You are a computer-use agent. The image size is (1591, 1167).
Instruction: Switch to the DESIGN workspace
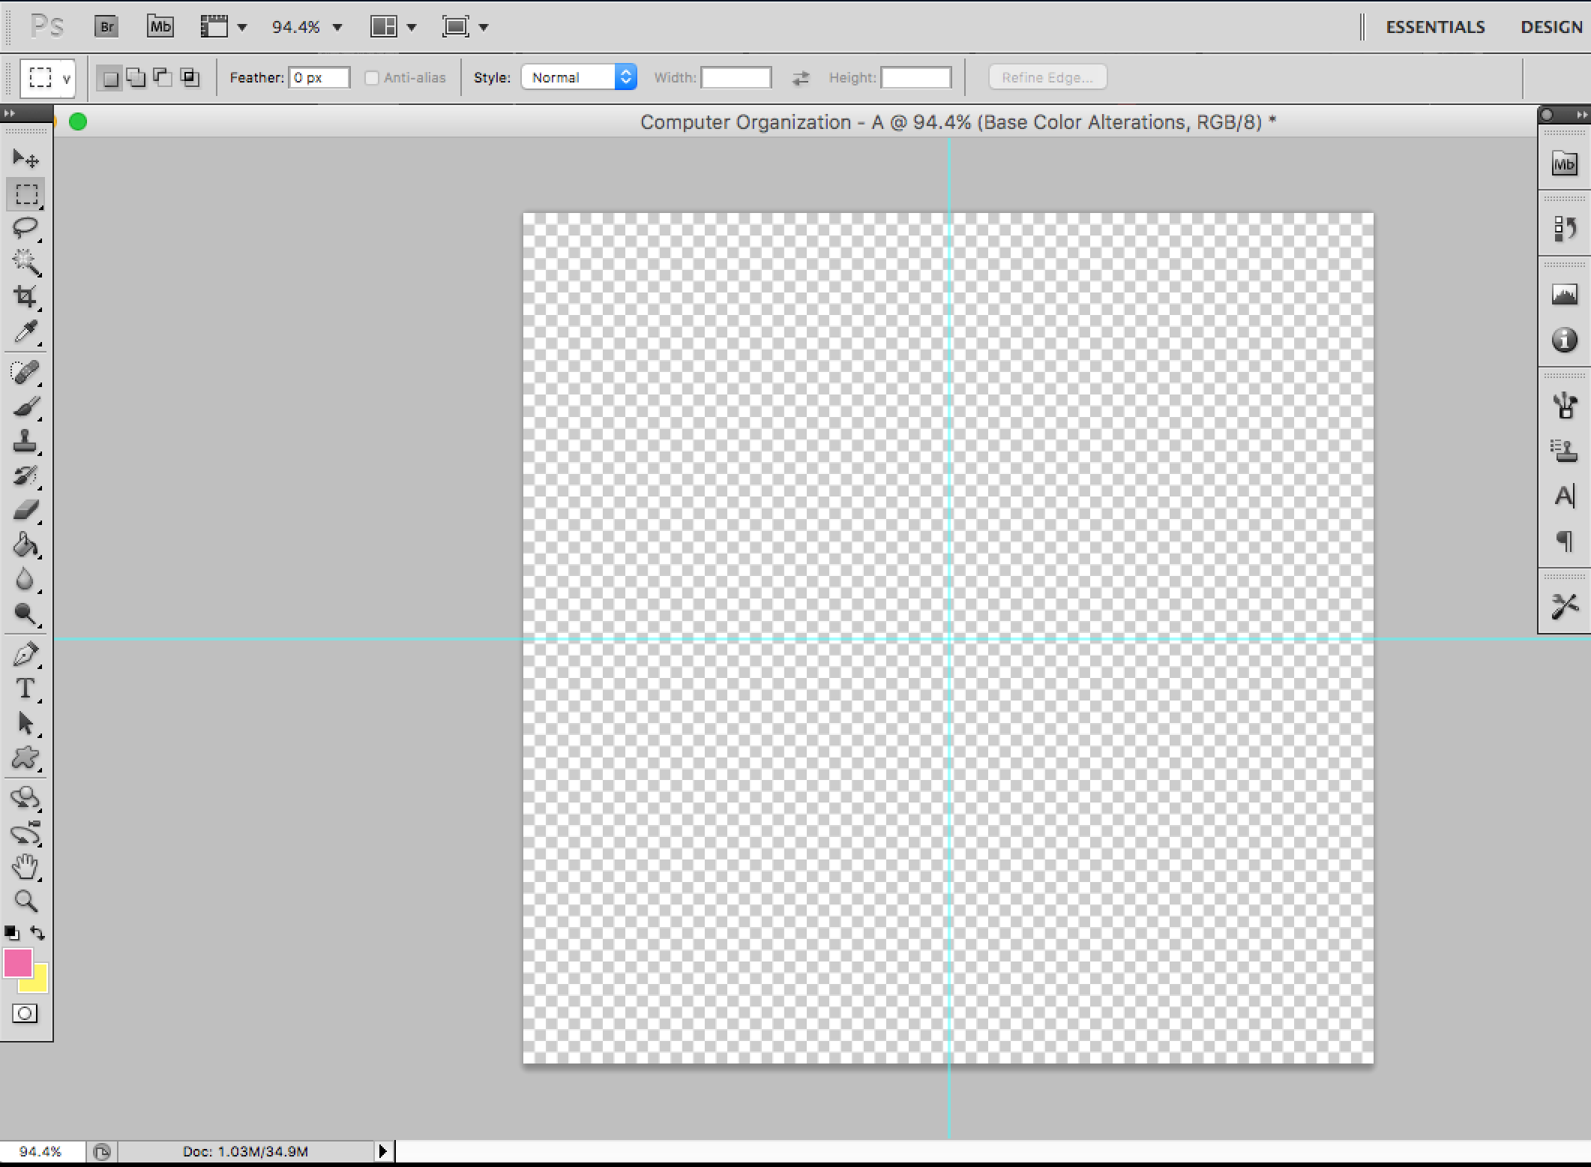[1551, 27]
